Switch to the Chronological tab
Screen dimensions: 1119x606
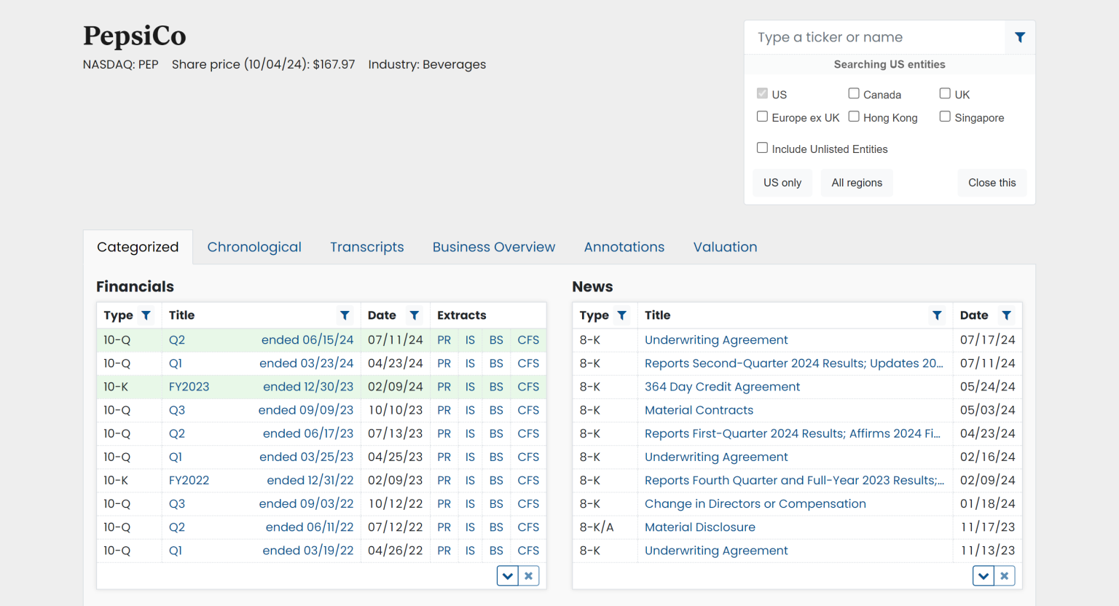[254, 247]
